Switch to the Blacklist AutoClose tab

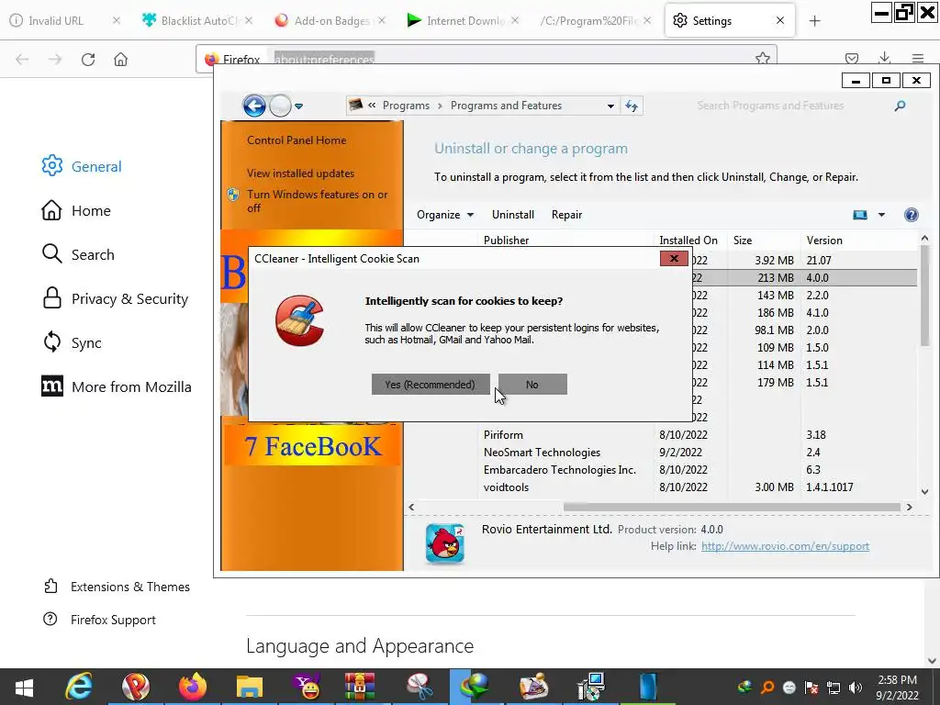point(191,20)
